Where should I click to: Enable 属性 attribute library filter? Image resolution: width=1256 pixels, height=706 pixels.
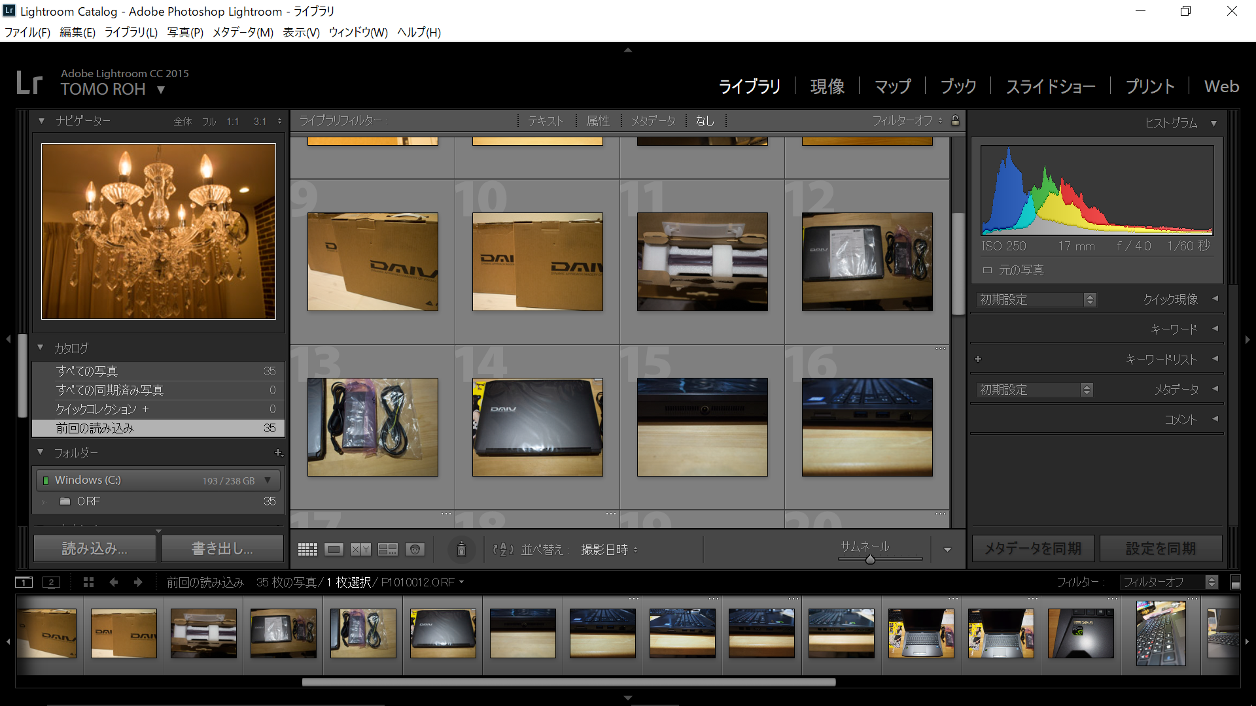598,121
